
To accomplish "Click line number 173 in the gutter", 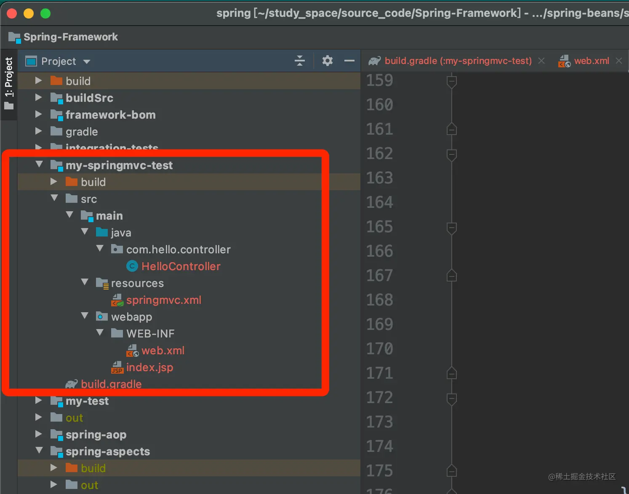I will point(380,422).
